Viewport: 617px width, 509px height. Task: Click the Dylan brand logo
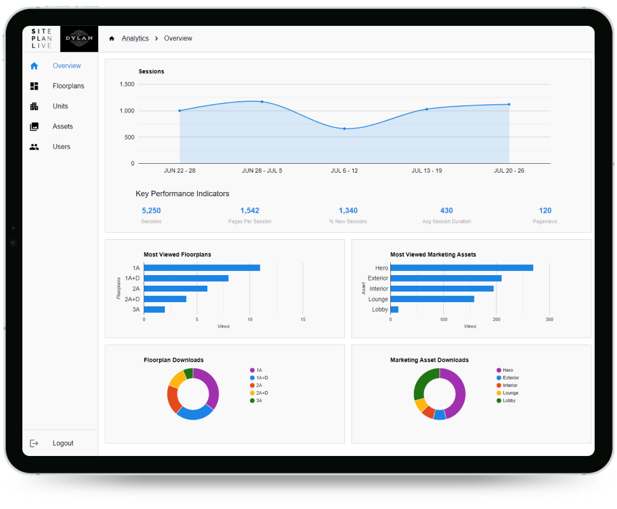tap(79, 38)
